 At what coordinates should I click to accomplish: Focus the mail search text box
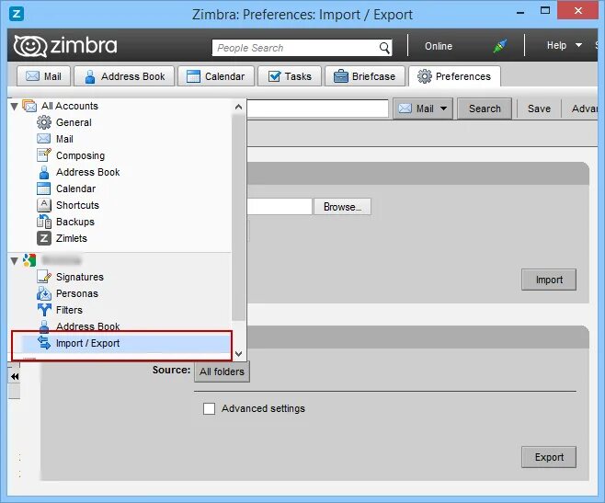coord(317,109)
